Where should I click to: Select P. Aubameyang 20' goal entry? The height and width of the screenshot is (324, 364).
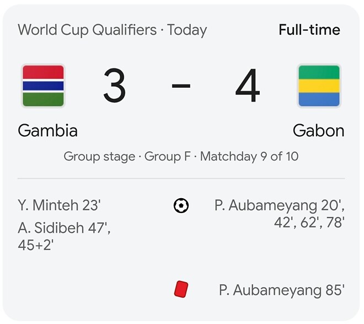pyautogui.click(x=279, y=206)
